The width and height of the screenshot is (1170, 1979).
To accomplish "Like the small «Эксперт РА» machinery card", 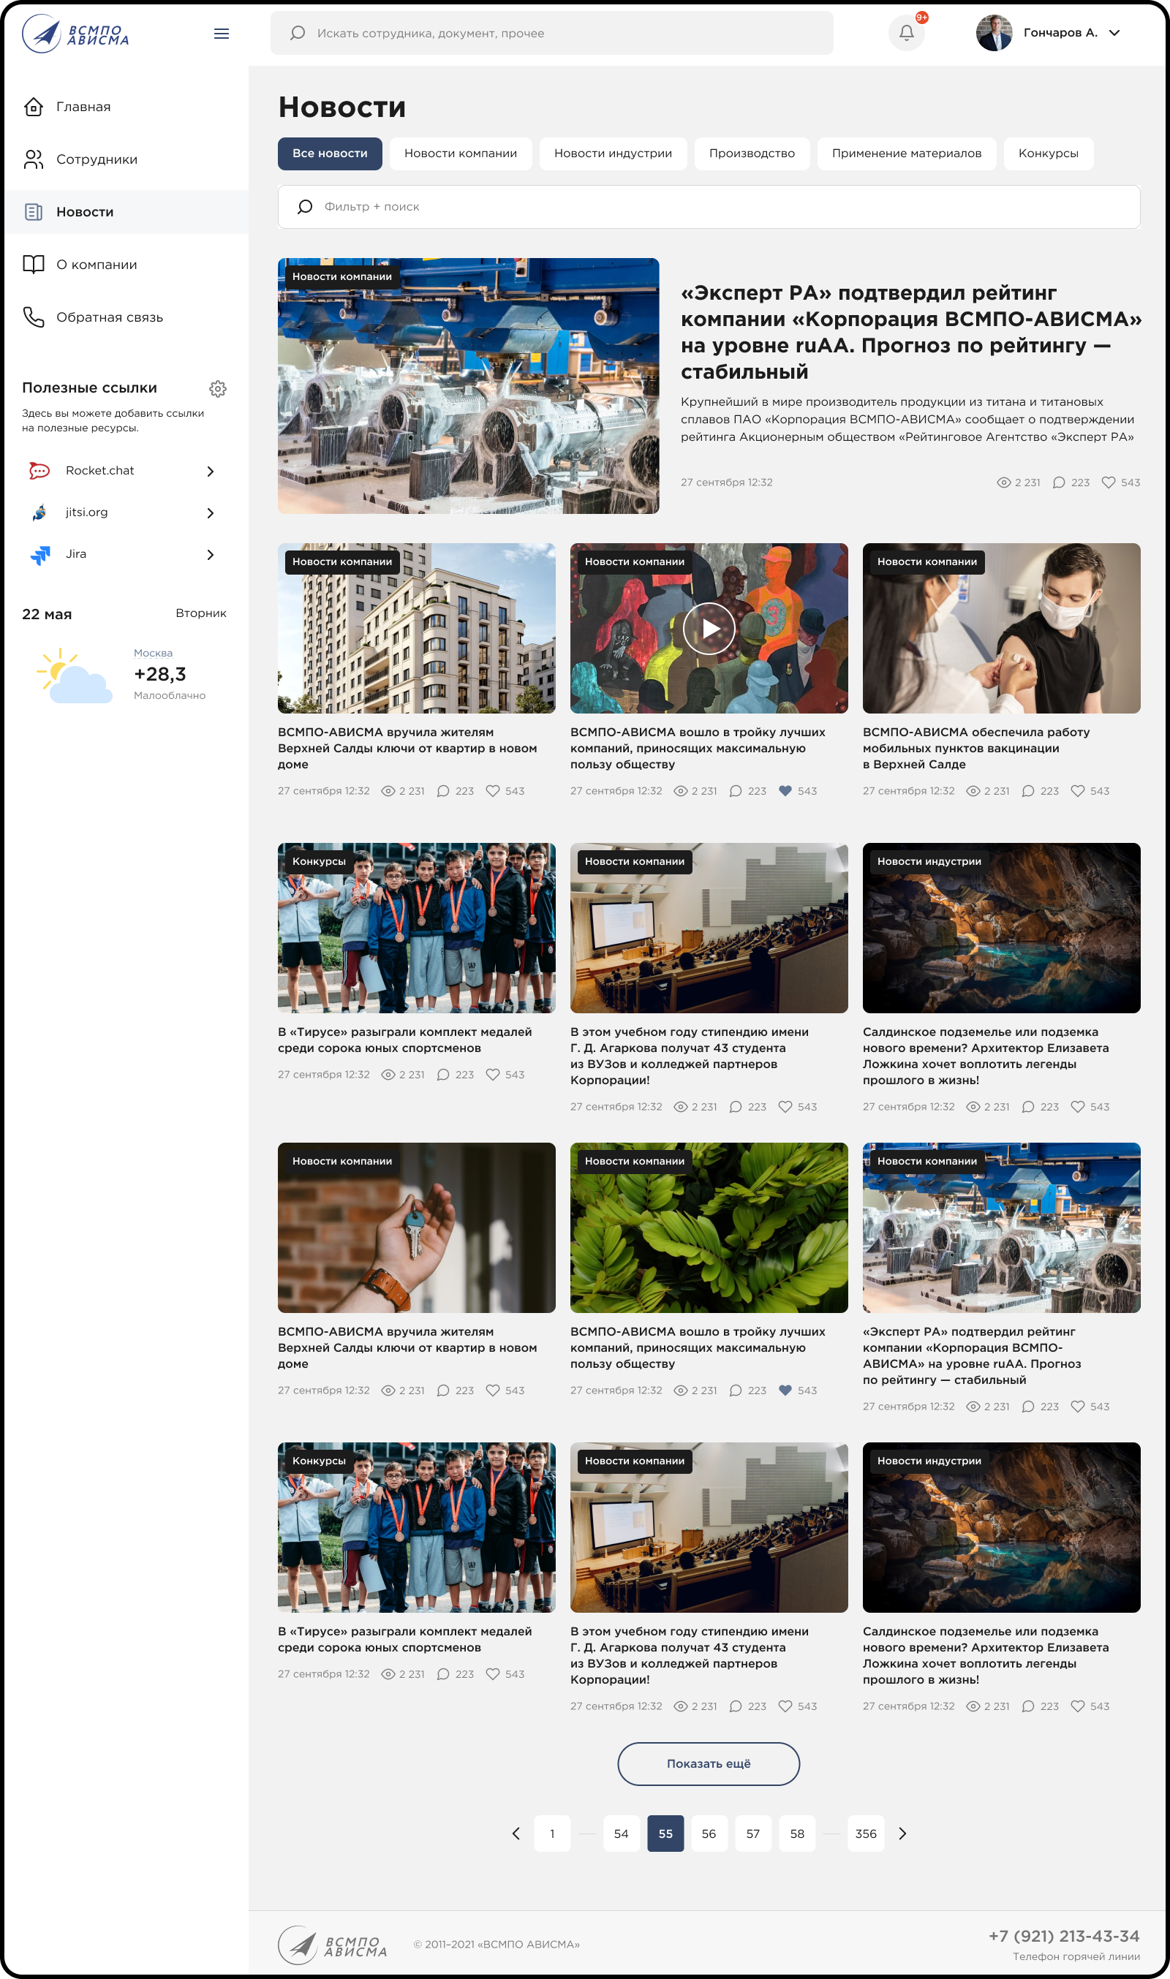I will point(1078,1407).
